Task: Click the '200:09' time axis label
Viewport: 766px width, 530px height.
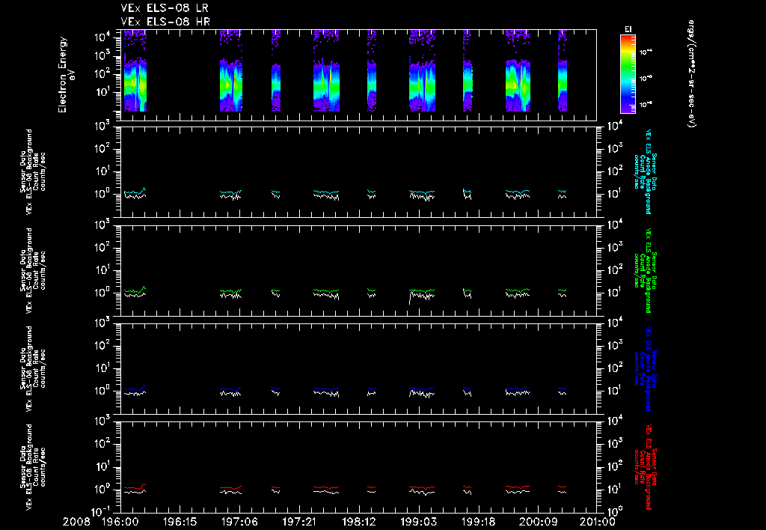Action: (x=538, y=523)
